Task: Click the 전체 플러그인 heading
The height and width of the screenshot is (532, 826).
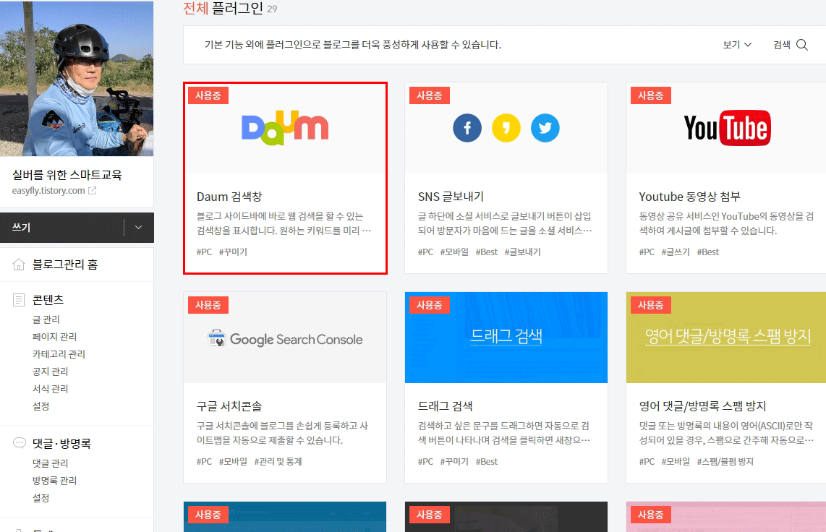Action: tap(223, 8)
